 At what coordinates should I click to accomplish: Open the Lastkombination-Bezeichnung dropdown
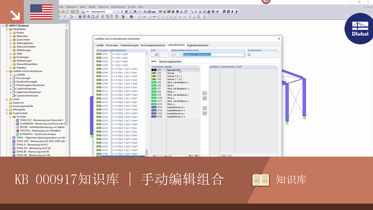coord(243,54)
